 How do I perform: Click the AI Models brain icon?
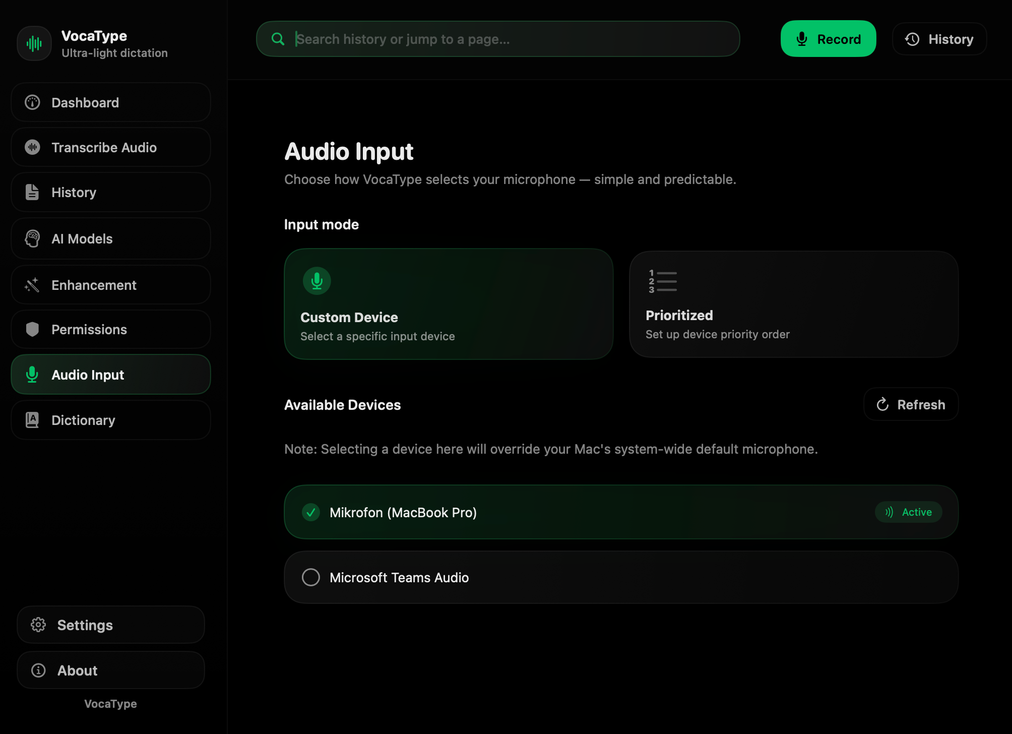(x=32, y=238)
